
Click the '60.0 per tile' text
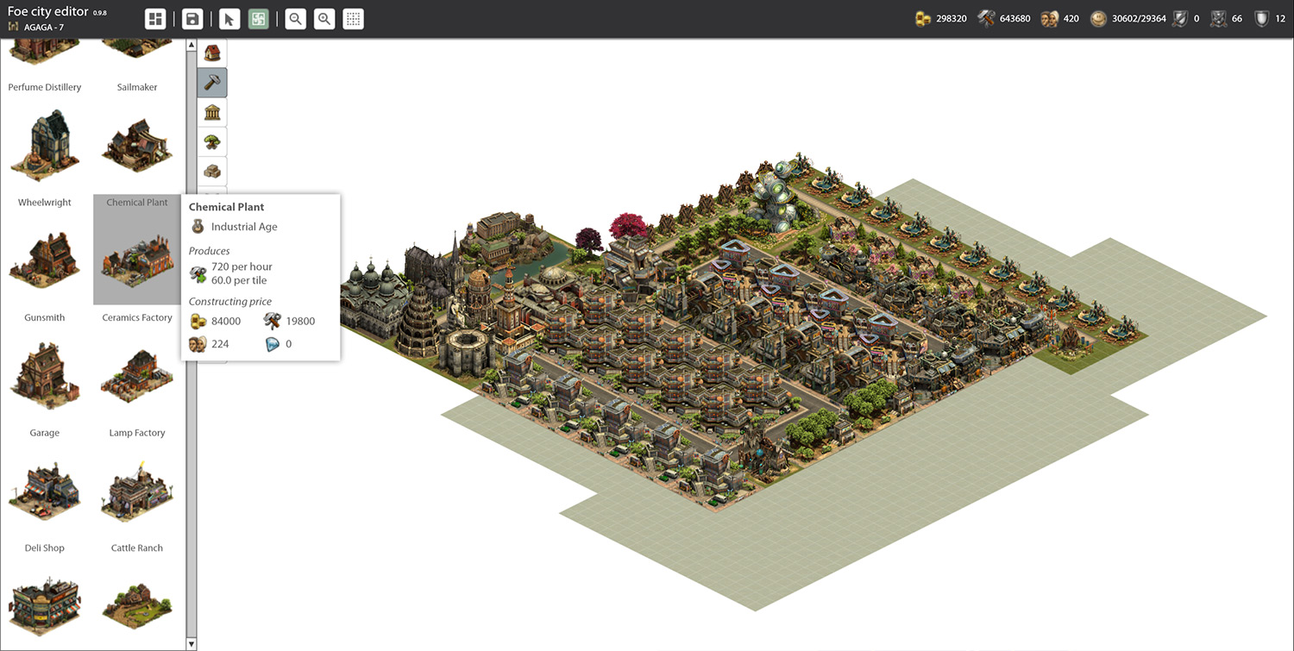click(x=239, y=280)
